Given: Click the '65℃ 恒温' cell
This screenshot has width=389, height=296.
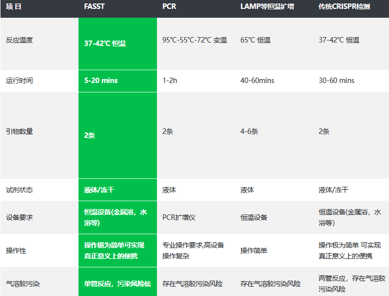Looking at the screenshot, I should [x=255, y=40].
